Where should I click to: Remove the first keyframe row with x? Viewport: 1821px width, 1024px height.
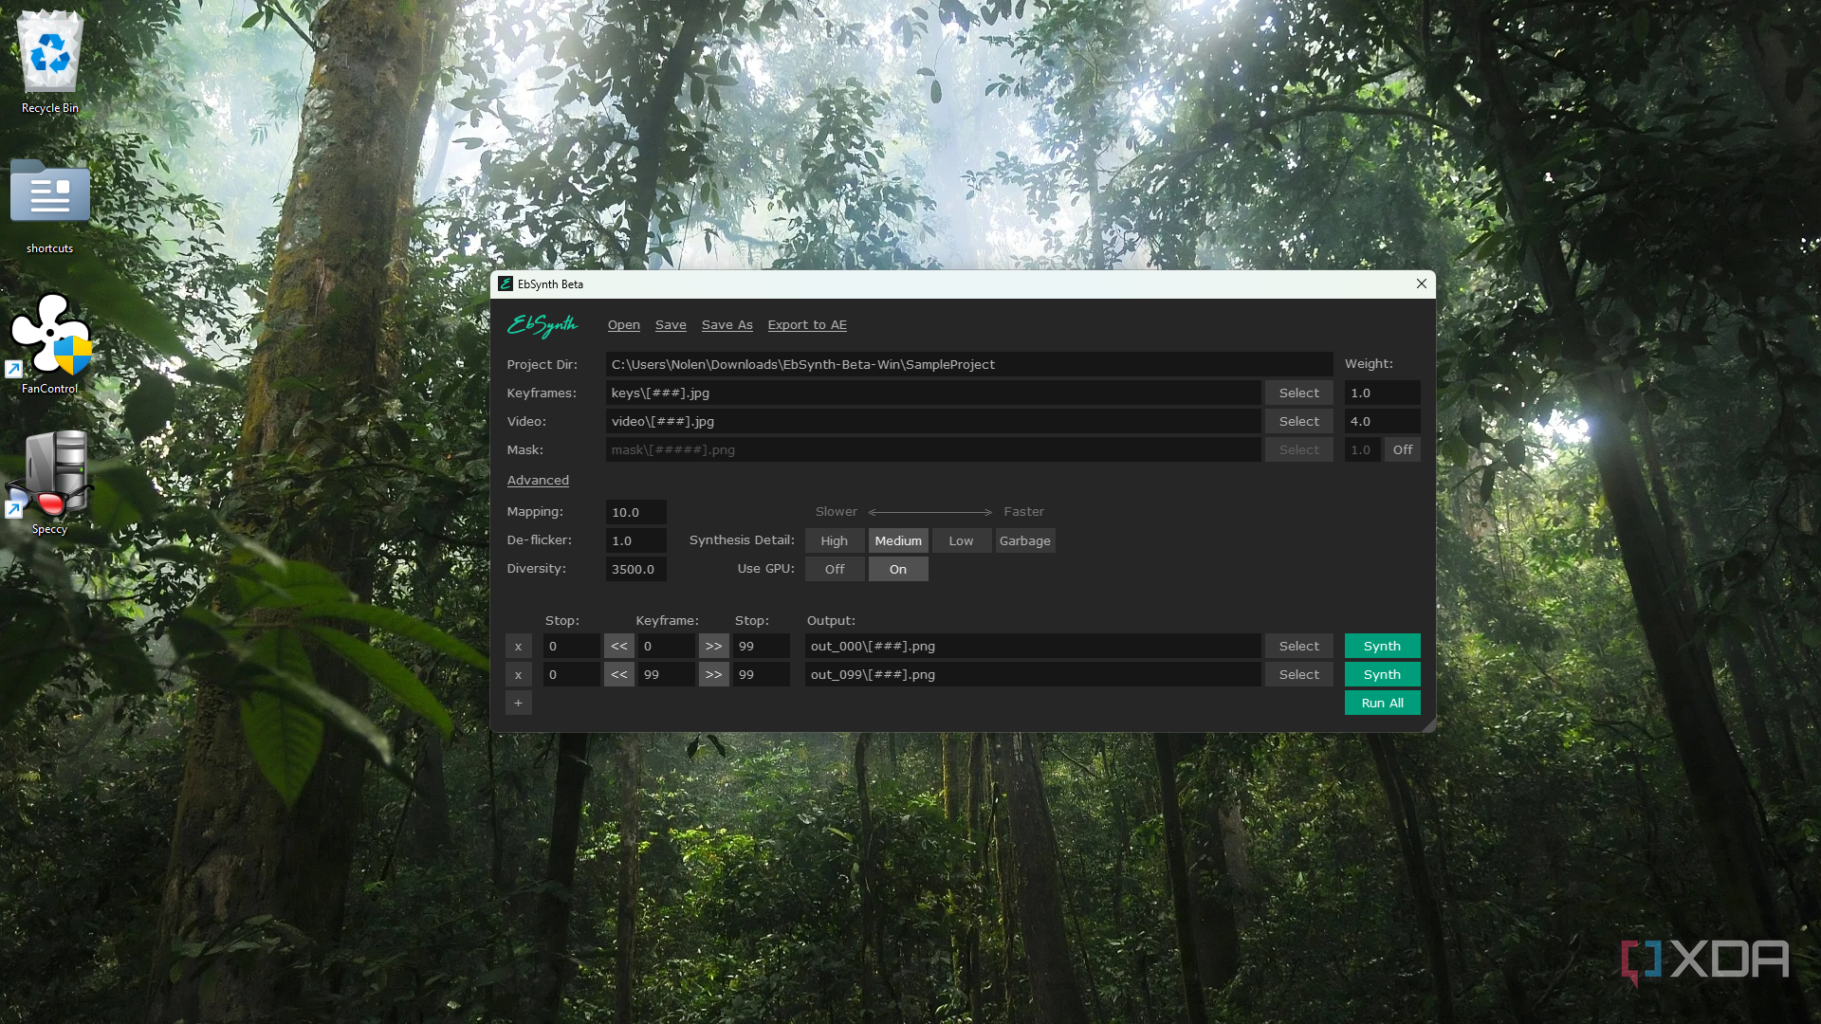point(518,647)
